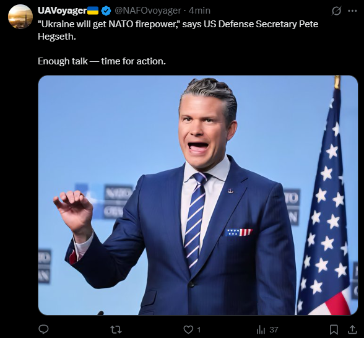Click the Share upload arrow icon
The image size is (364, 338).
point(352,329)
